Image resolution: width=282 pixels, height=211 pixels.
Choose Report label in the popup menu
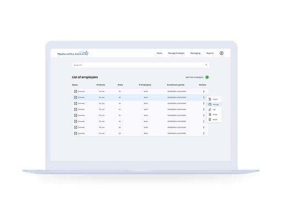click(x=215, y=120)
